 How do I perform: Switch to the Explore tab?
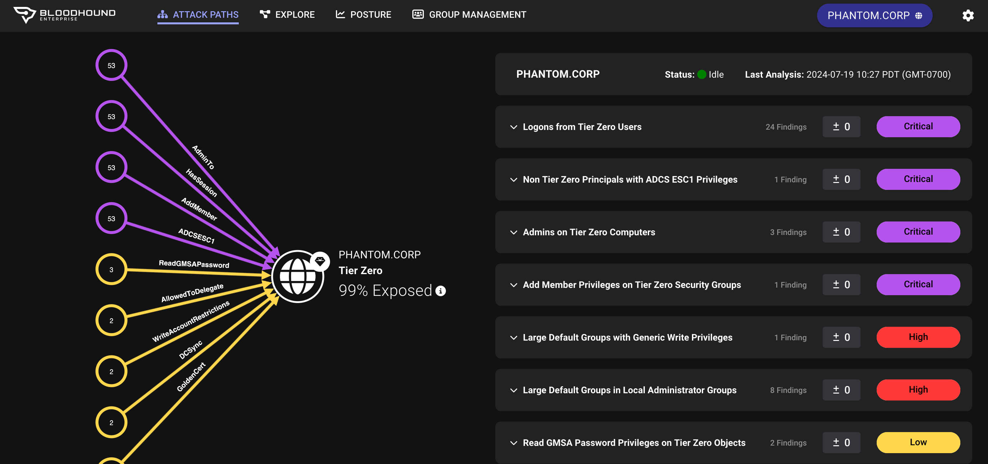click(287, 15)
